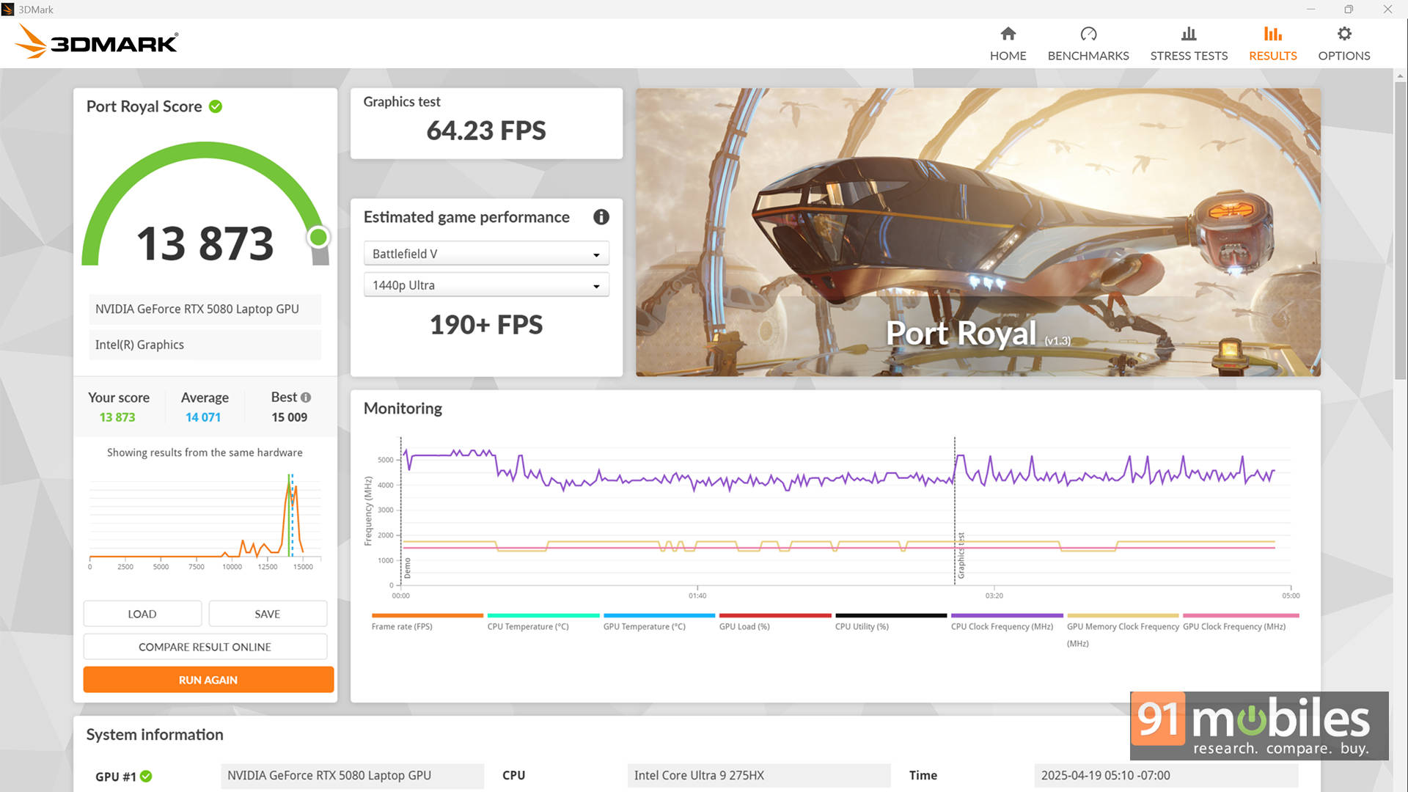Click the System information heading
This screenshot has width=1408, height=792.
click(155, 735)
